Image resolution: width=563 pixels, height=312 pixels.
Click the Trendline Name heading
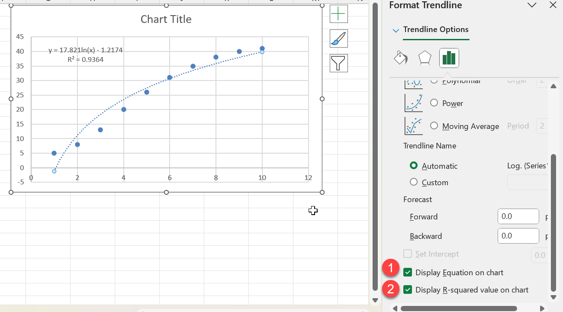click(x=430, y=146)
